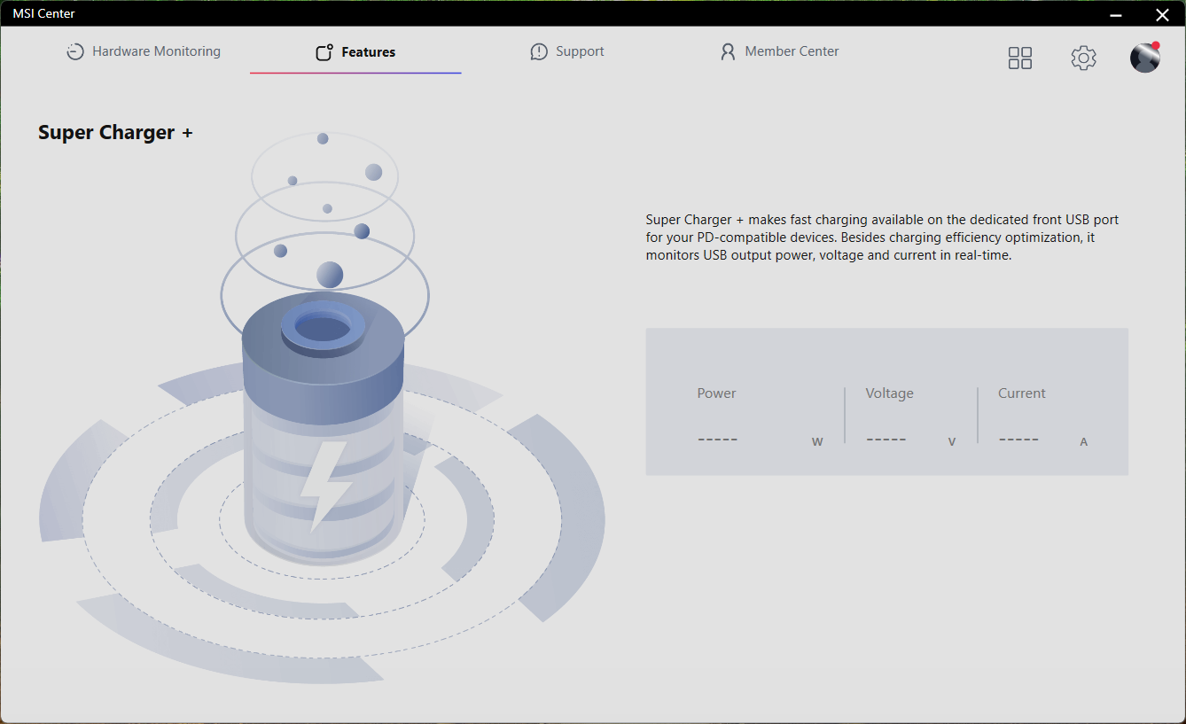Click the Voltage readout value
Image resolution: width=1186 pixels, height=724 pixels.
pyautogui.click(x=886, y=440)
